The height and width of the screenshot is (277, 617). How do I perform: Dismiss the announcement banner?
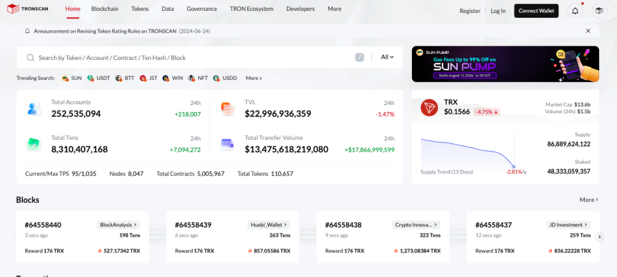588,31
